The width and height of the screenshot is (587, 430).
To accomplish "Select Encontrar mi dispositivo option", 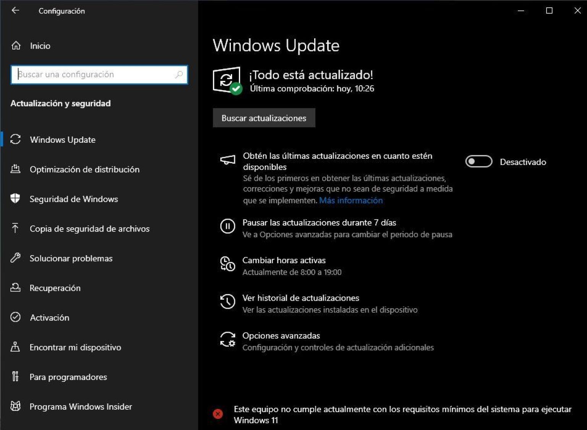I will pos(75,347).
